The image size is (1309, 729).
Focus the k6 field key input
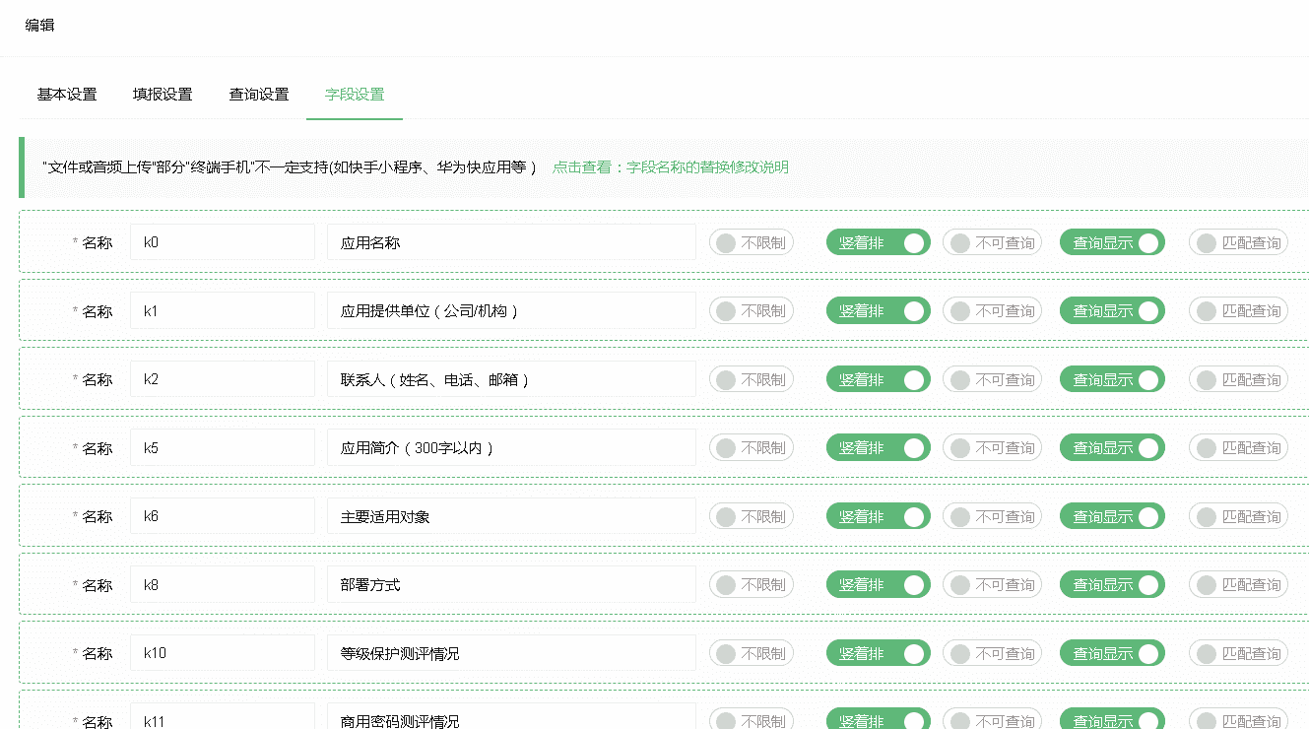click(x=222, y=516)
